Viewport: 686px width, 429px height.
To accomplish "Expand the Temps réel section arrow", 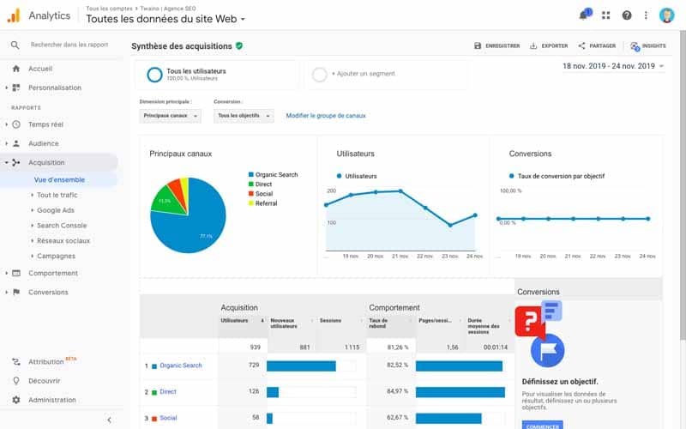I will [x=7, y=124].
